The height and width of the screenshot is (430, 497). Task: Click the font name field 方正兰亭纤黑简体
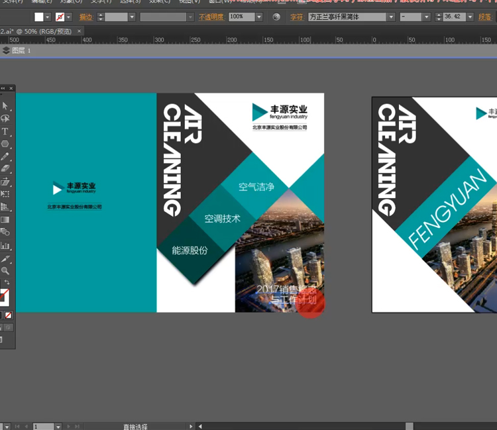[347, 17]
